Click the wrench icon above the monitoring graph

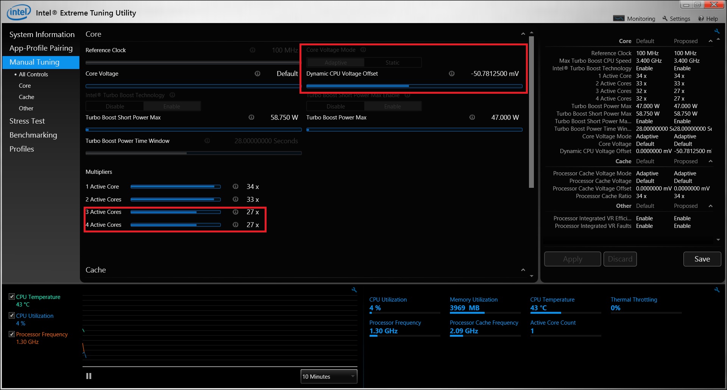(354, 290)
